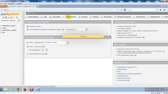Click the performance_schema database icon
Image resolution: width=168 pixels, height=94 pixels.
(x=1, y=30)
